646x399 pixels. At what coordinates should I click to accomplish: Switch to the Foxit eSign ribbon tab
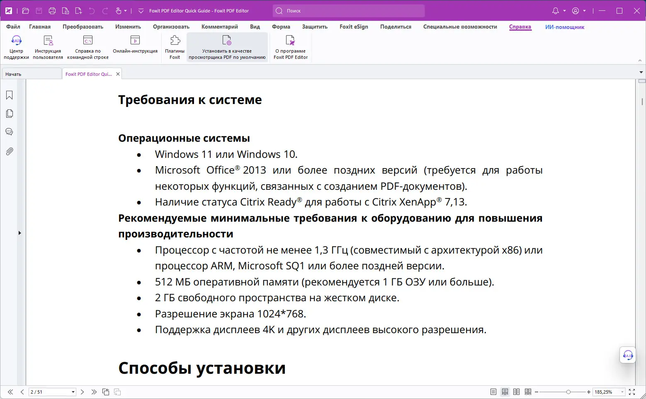[x=354, y=27]
